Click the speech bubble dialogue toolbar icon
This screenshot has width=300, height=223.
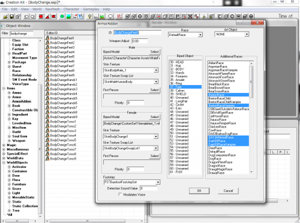click(110, 16)
